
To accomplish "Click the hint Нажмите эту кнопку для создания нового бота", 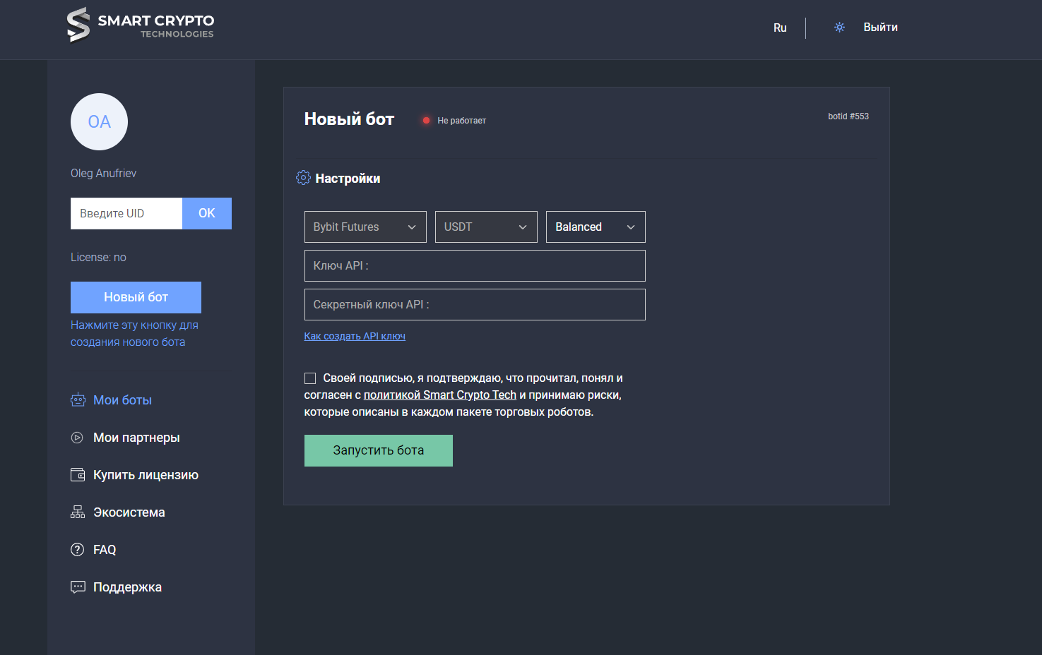I will 134,334.
